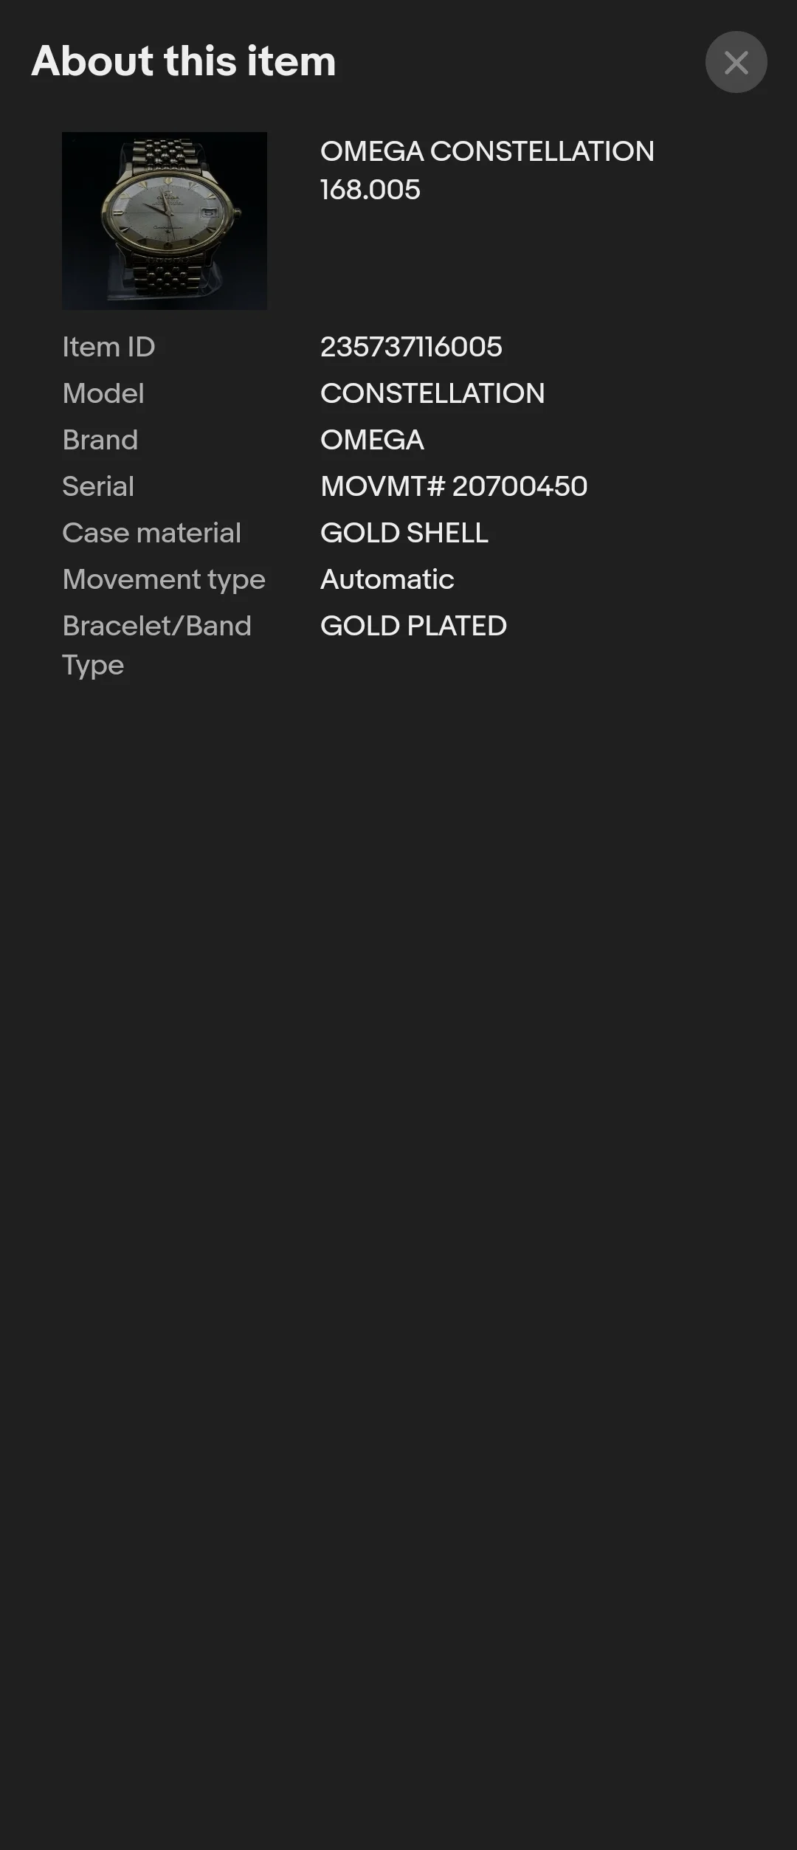Screen dimensions: 797x1850
Task: Click the Movement type label
Action: (164, 579)
